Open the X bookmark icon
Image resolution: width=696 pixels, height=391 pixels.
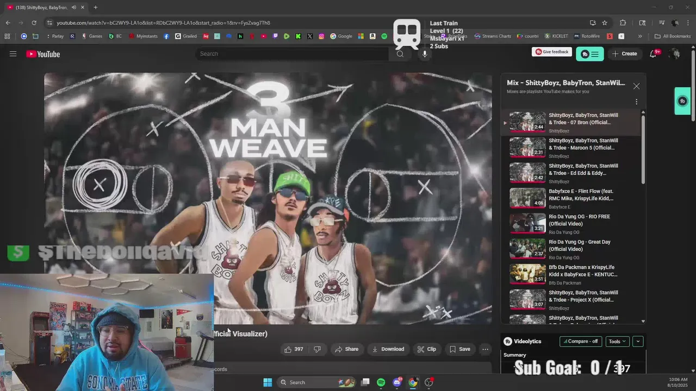tap(310, 36)
